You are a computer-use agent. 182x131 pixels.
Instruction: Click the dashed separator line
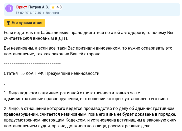[x=32, y=64]
